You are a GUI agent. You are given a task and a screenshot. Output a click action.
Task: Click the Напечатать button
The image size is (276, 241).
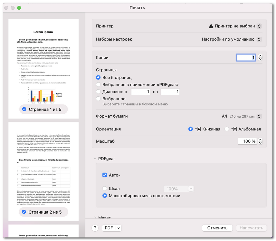pos(251,228)
